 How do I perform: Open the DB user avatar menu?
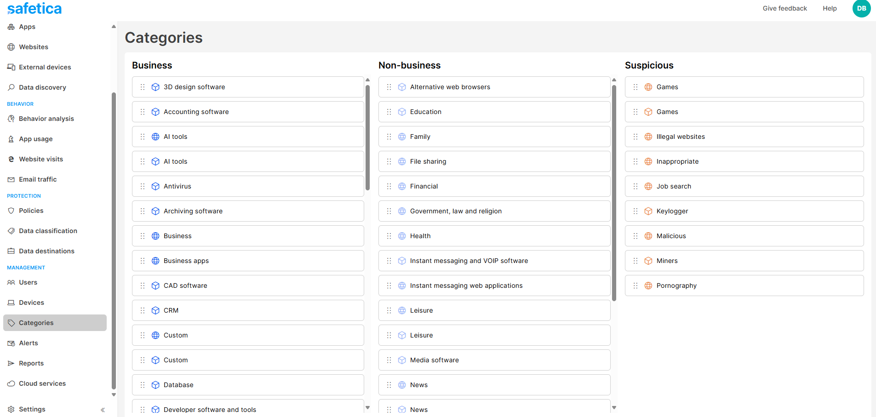click(861, 8)
